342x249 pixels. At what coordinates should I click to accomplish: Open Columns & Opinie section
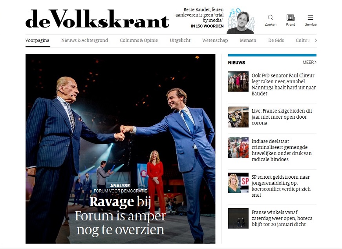pyautogui.click(x=139, y=40)
